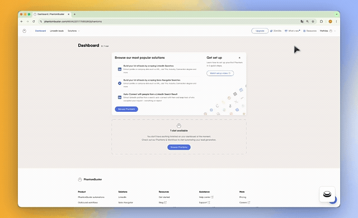Image resolution: width=358 pixels, height=218 pixels.
Task: Open PhantomBuster automations footer link
Action: pyautogui.click(x=91, y=197)
